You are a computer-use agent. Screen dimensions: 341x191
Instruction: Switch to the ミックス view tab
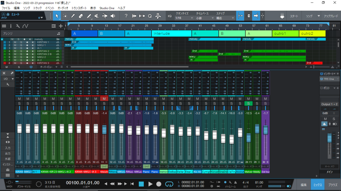click(x=318, y=185)
